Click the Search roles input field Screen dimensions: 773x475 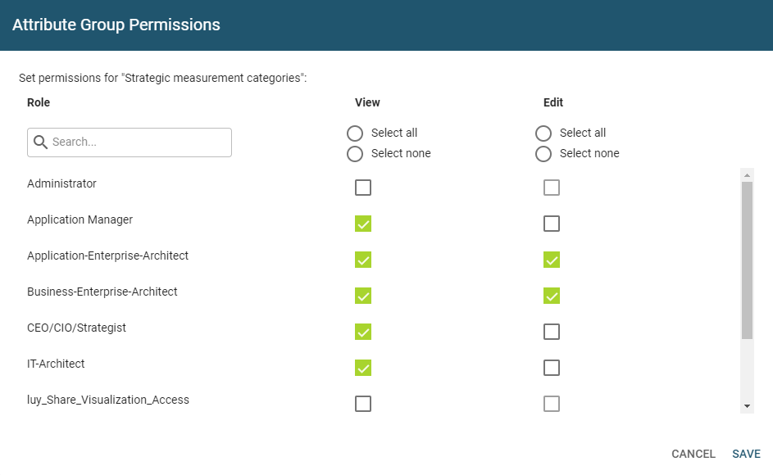139,142
